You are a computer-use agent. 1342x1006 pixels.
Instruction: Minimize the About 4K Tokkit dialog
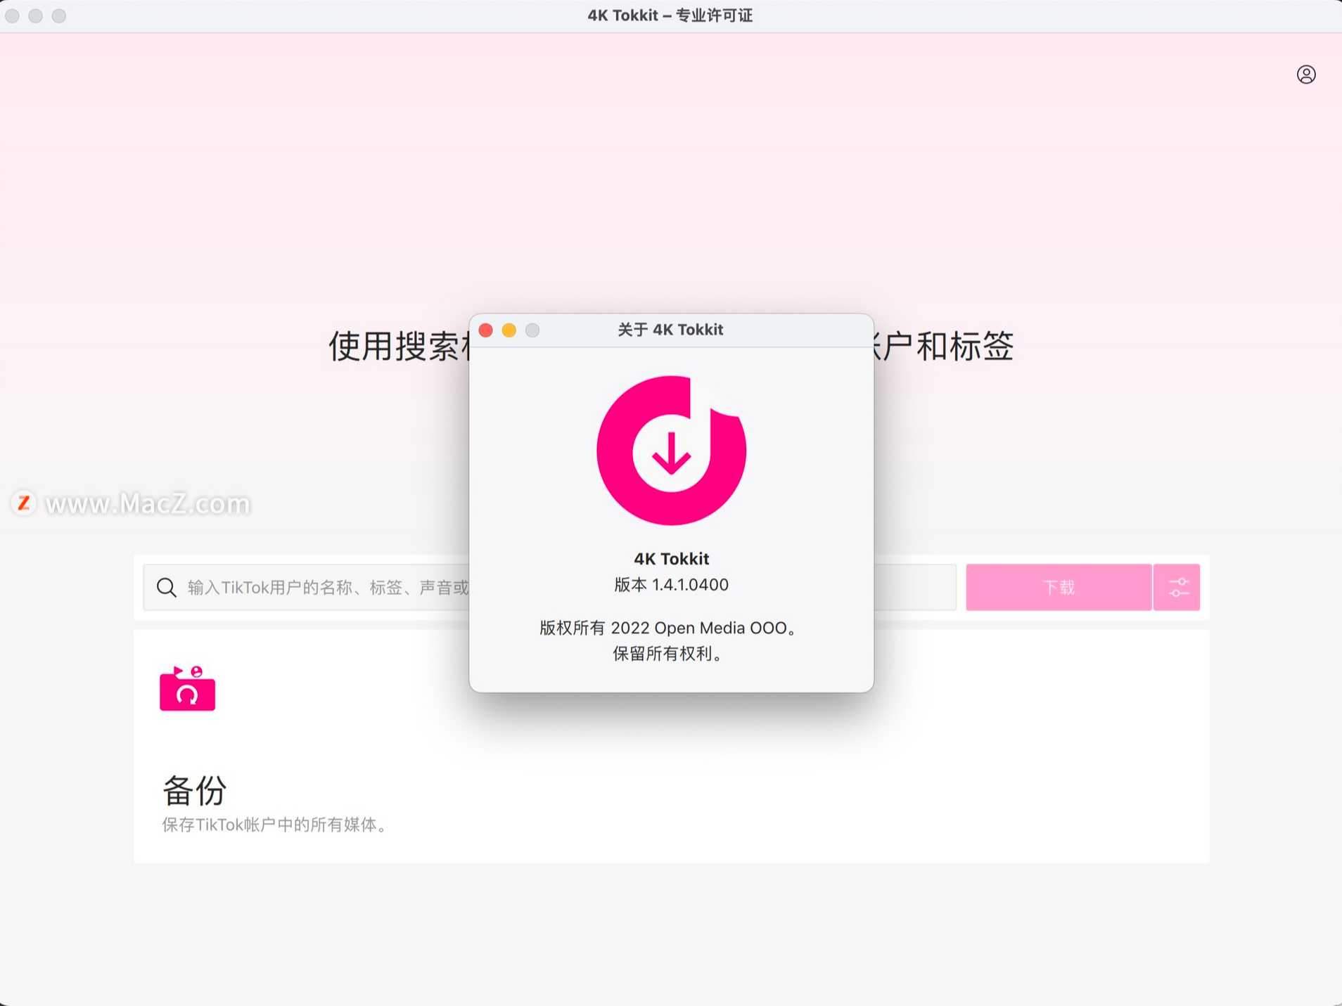coord(510,330)
